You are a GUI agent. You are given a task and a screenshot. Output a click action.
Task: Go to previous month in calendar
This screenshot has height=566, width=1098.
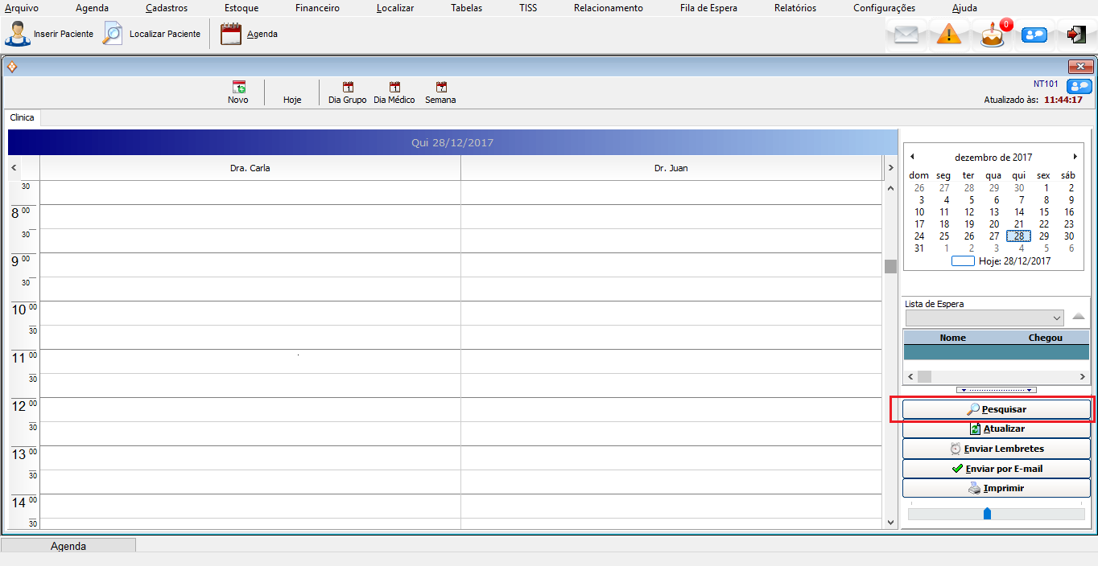pyautogui.click(x=912, y=157)
